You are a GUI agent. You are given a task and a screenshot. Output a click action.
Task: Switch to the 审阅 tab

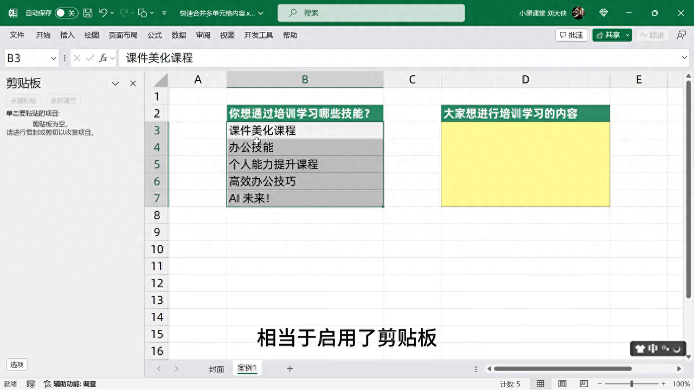tap(203, 35)
